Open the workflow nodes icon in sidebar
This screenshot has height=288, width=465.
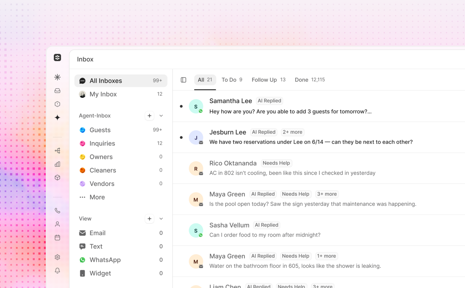point(57,151)
